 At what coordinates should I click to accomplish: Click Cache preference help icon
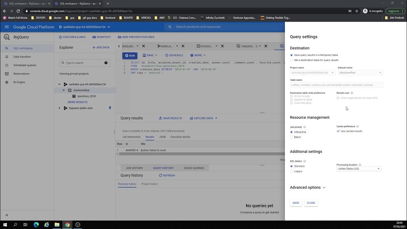pyautogui.click(x=357, y=127)
